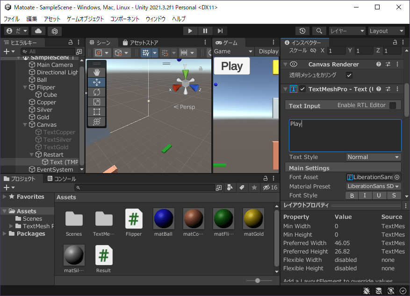Open the undo history icon

pyautogui.click(x=302, y=31)
